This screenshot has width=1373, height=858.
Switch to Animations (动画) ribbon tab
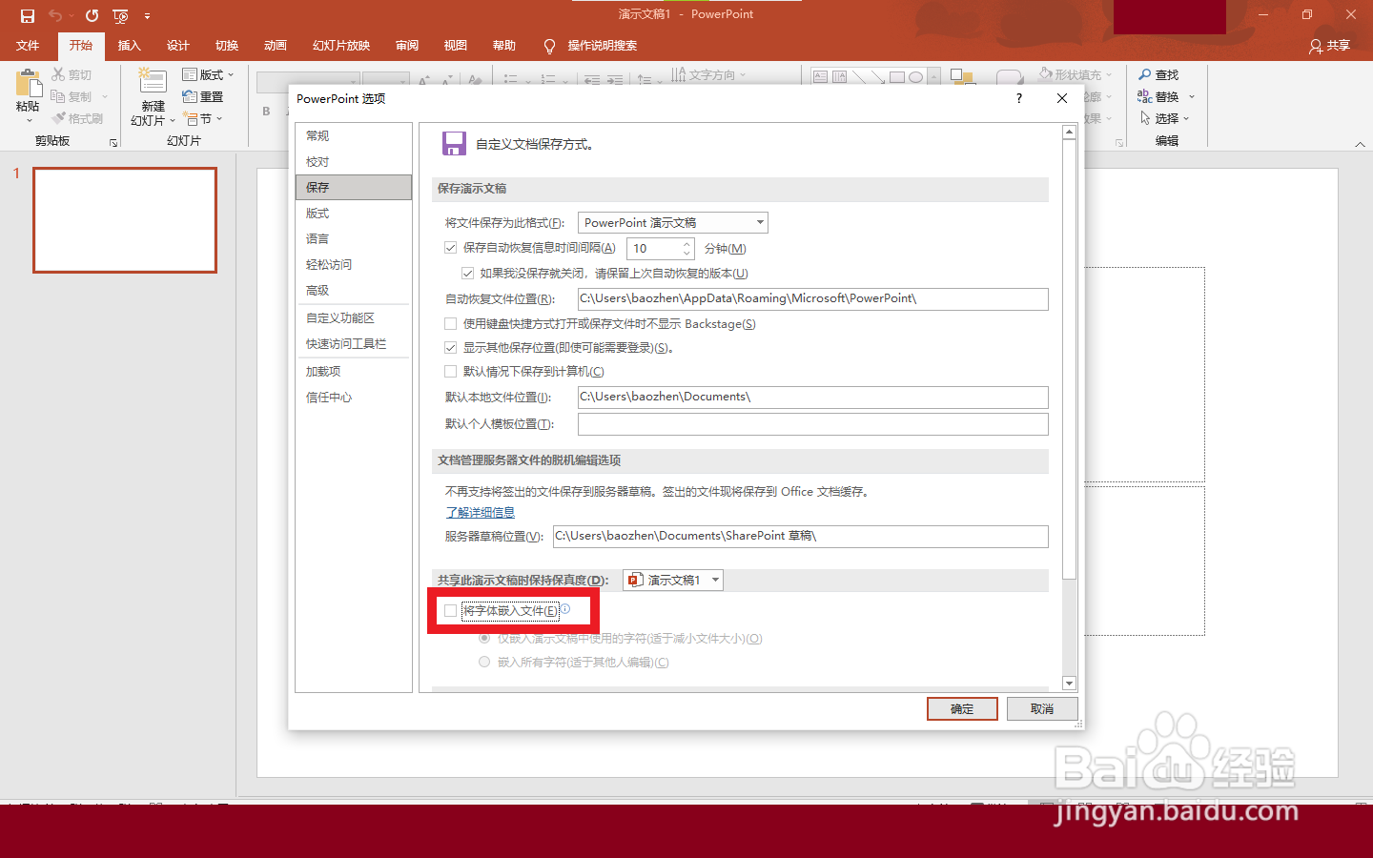click(276, 46)
